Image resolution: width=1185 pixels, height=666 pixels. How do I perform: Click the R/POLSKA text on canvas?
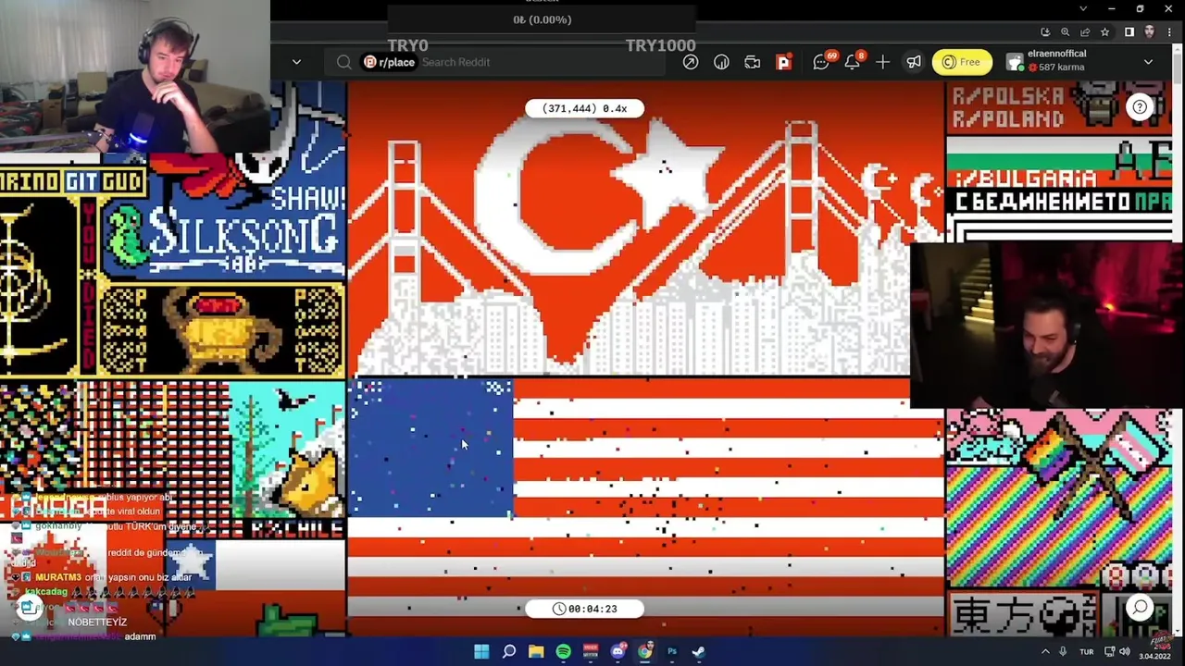click(x=1006, y=96)
